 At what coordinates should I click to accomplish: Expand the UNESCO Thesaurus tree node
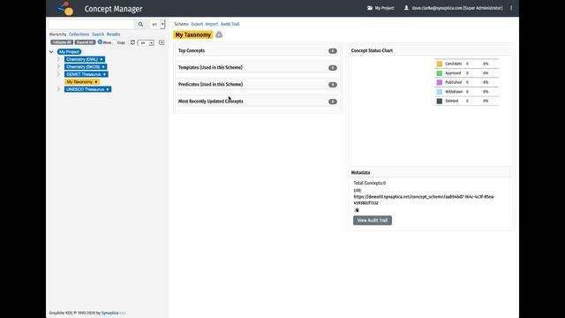click(59, 89)
